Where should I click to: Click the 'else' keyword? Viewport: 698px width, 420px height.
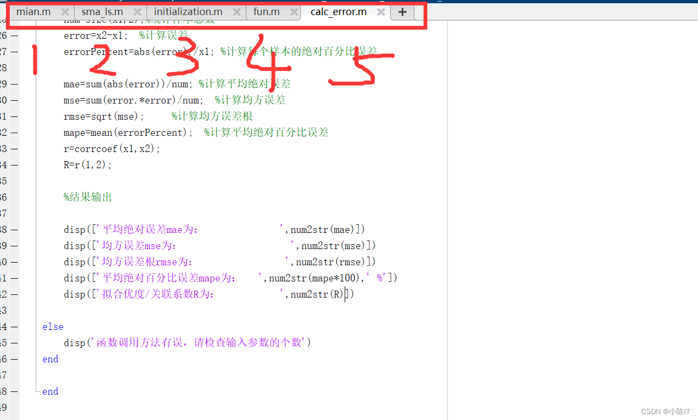[52, 327]
